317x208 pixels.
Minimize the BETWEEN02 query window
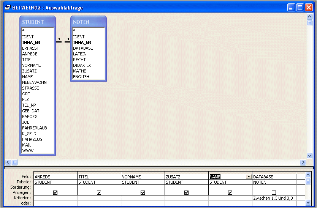pos(291,8)
